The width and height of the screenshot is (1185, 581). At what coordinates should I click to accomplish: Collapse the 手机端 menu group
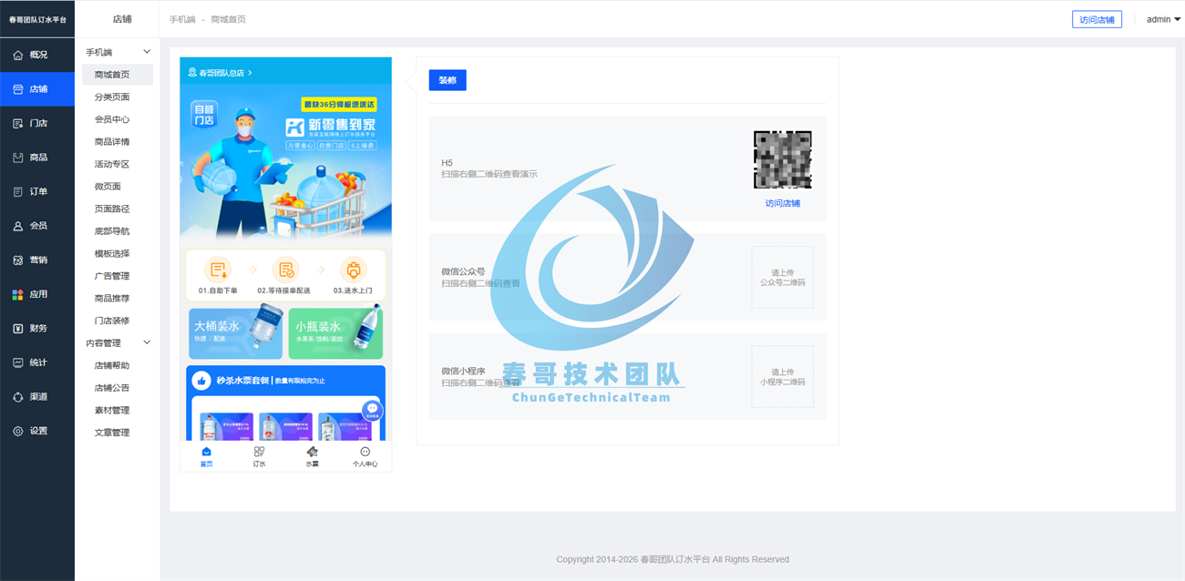[147, 52]
